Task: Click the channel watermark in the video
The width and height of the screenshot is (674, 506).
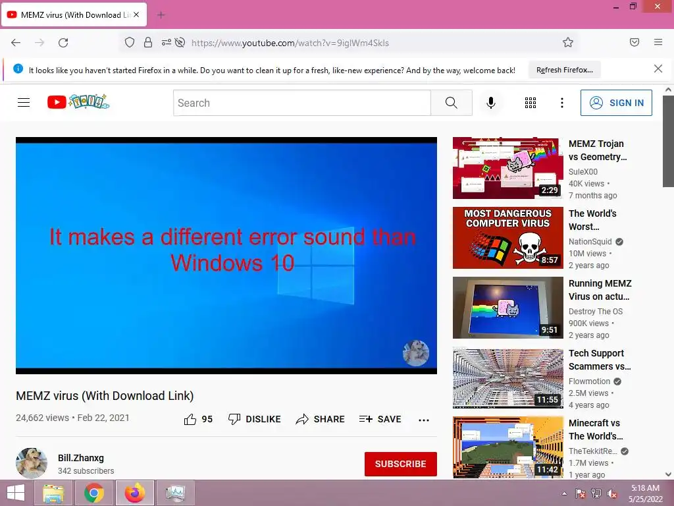Action: pos(416,353)
